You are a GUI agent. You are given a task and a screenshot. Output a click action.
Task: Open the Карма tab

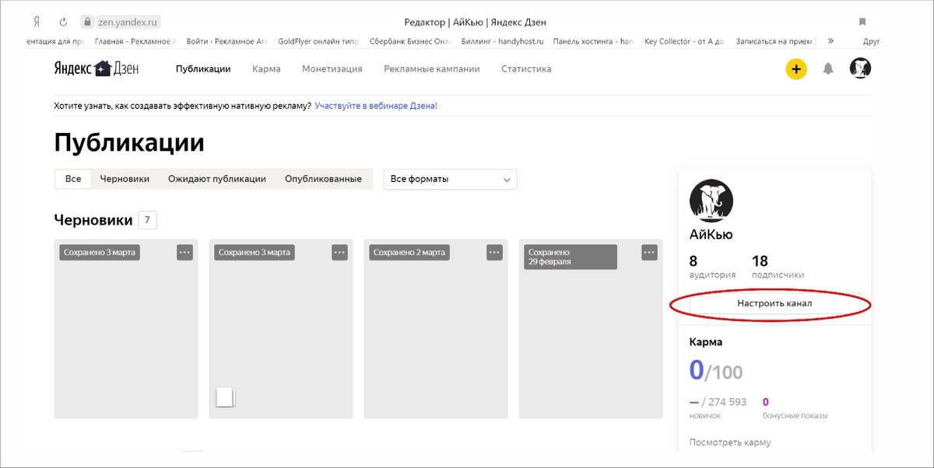[266, 68]
